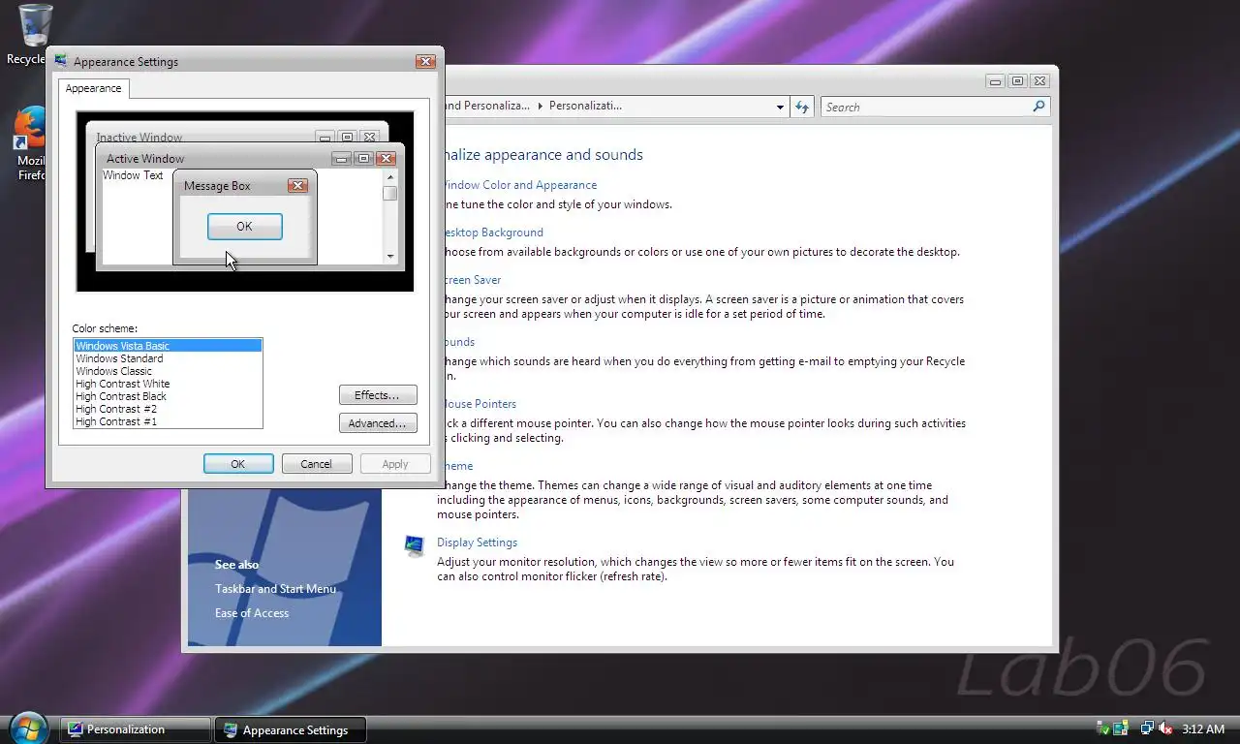Open Desktop Background link
Viewport: 1240px width, 744px height.
click(x=494, y=232)
